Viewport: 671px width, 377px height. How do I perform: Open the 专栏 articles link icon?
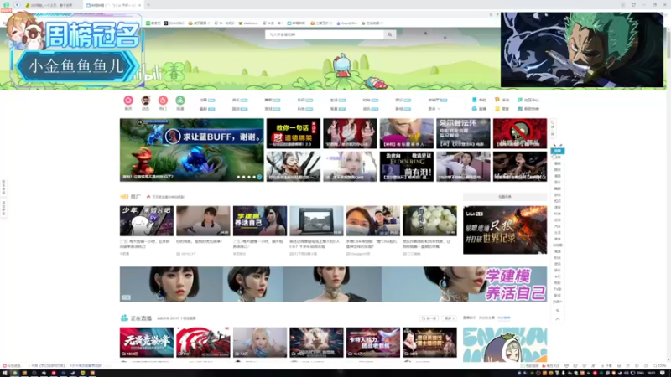474,100
